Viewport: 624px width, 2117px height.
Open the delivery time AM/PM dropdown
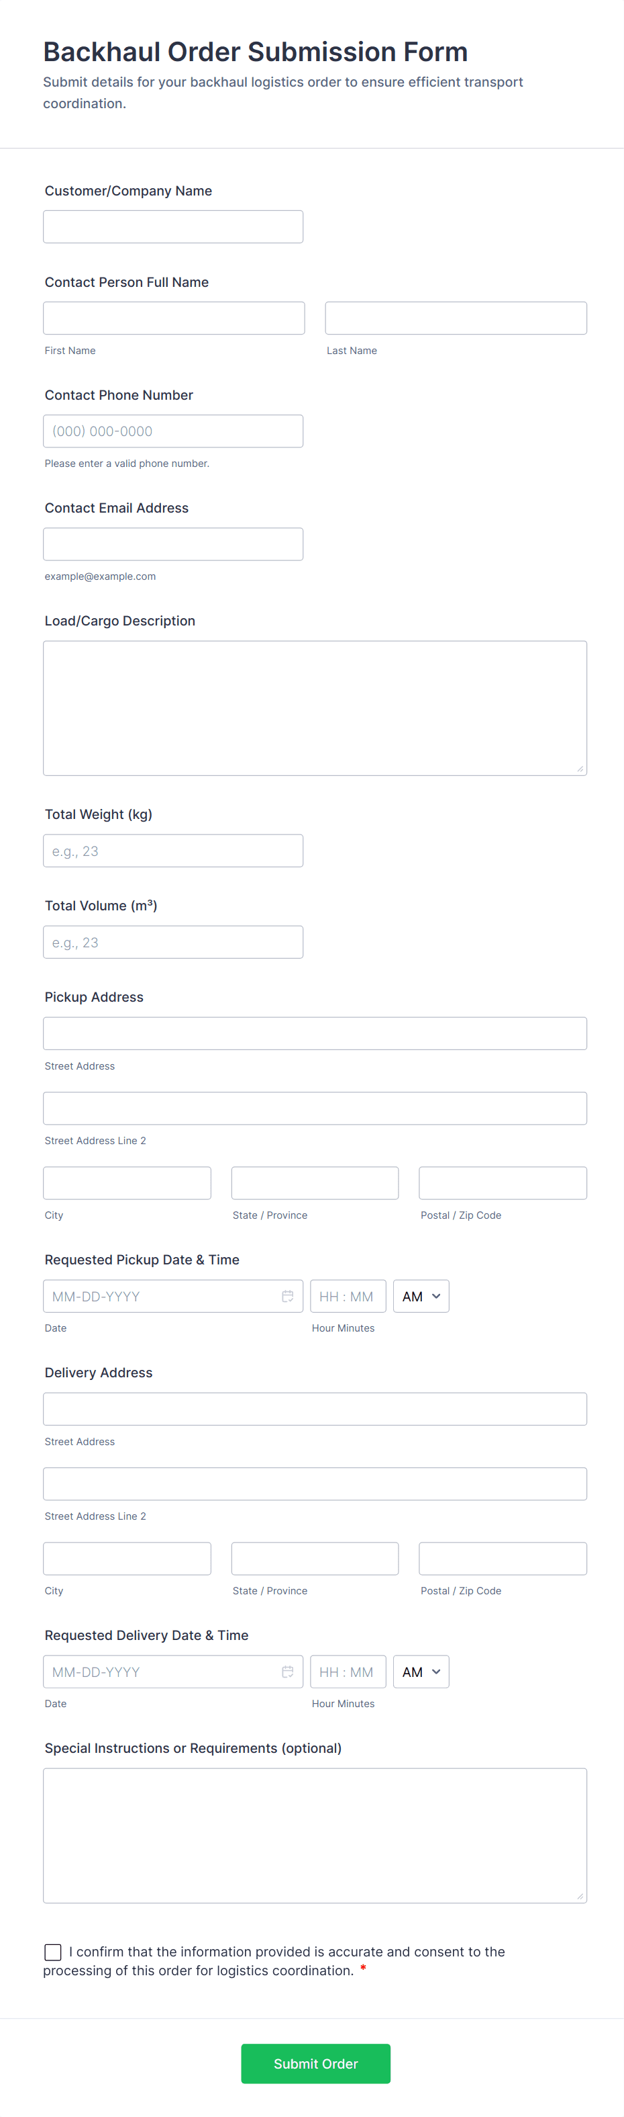point(421,1672)
